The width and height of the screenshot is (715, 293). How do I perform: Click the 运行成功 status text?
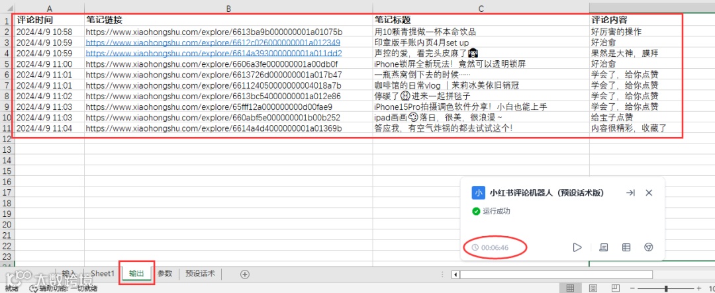497,211
